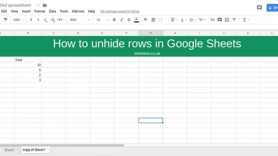Select column H header
This screenshot has width=278, height=156.
175,33
